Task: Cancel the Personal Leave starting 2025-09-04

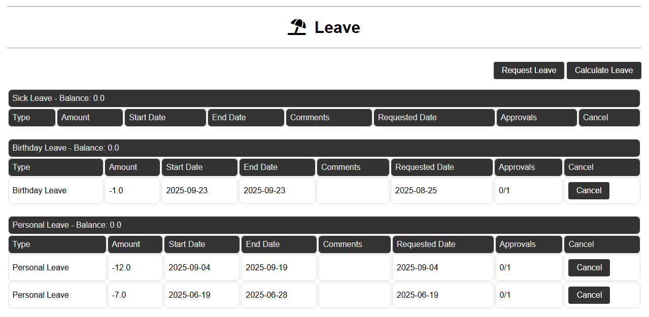Action: pyautogui.click(x=589, y=267)
